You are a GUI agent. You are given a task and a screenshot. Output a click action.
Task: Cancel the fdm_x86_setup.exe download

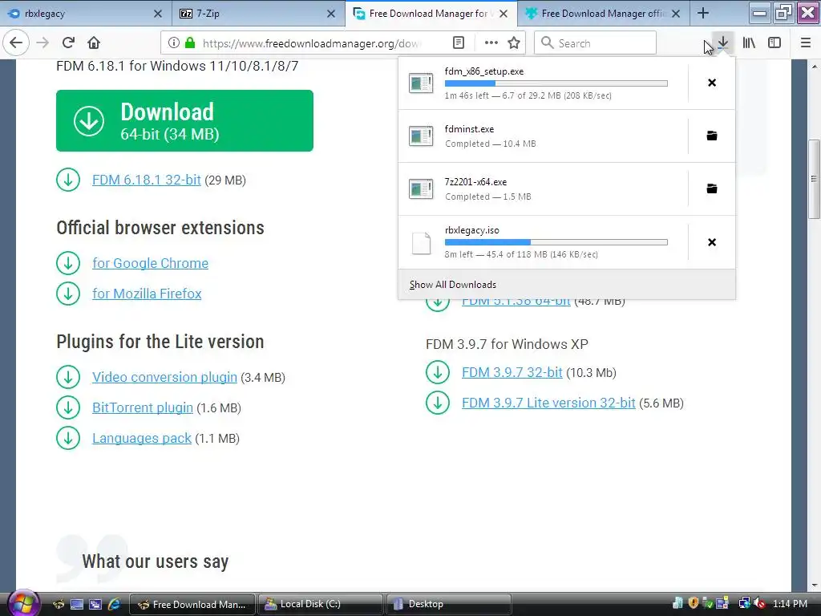[x=712, y=83]
